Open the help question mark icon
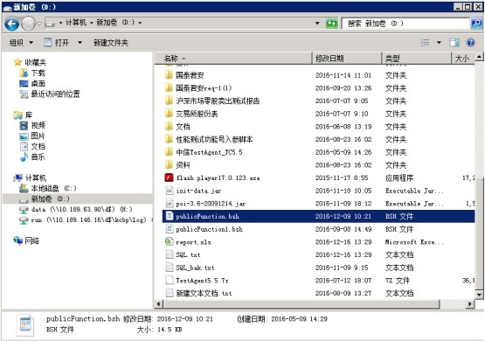485x341 pixels. pos(470,42)
